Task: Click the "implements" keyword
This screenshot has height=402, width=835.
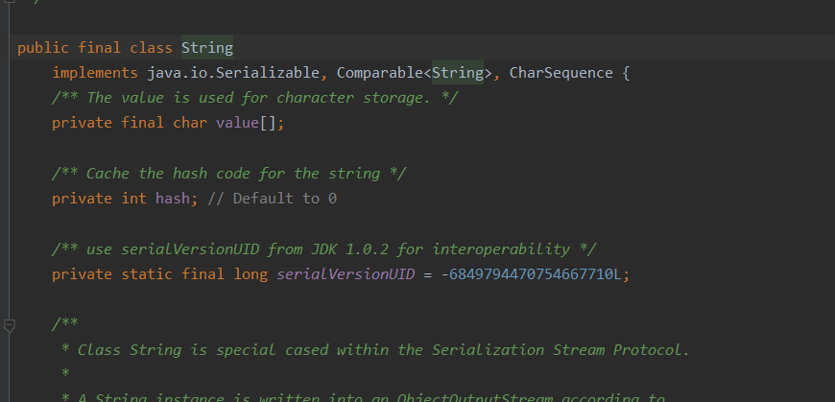Action: [x=95, y=73]
